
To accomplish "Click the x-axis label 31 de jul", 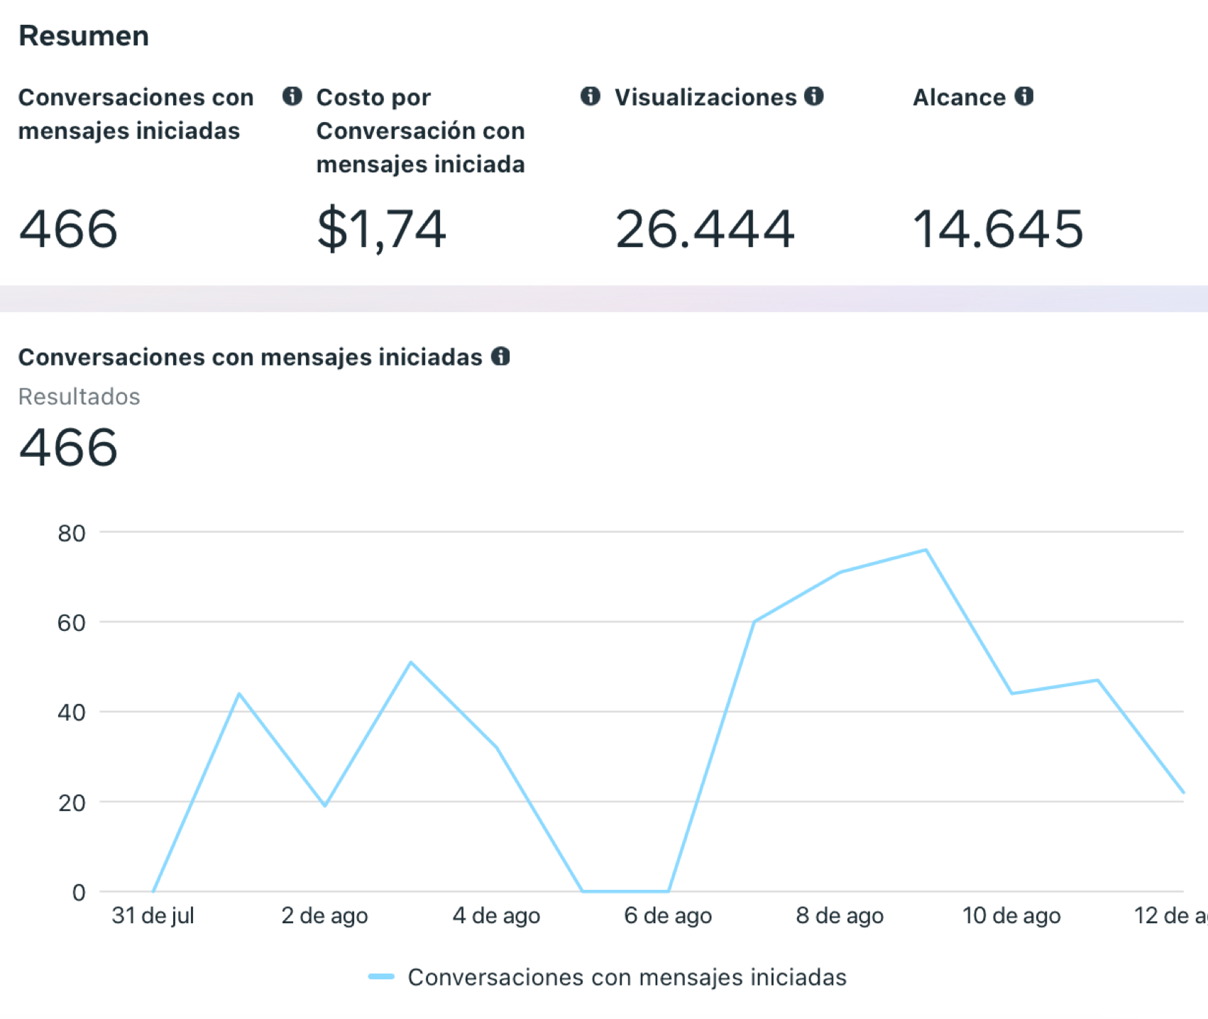I will point(153,915).
